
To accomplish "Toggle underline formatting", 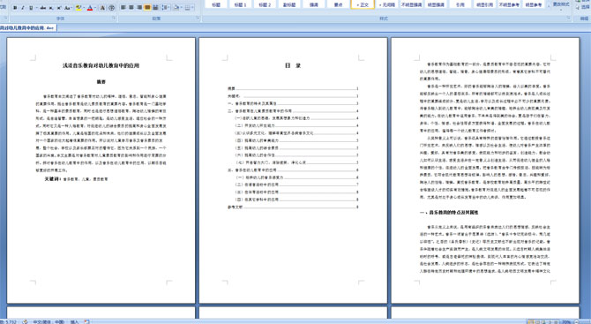I will click(31, 8).
